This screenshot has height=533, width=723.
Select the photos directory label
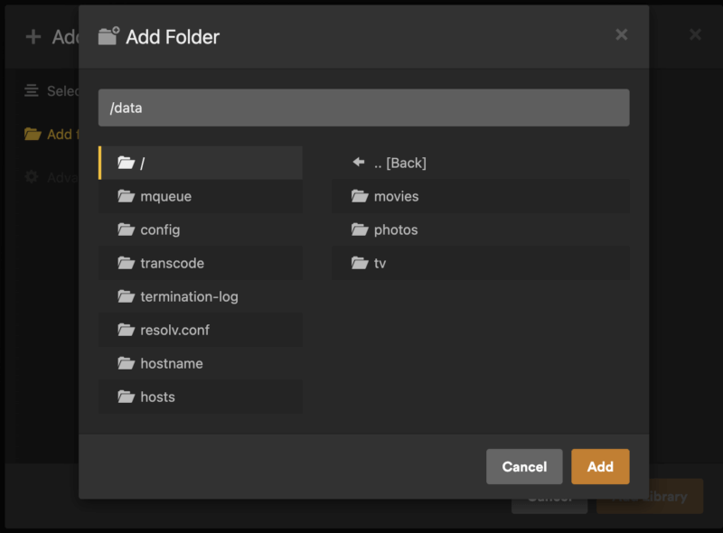pyautogui.click(x=396, y=229)
